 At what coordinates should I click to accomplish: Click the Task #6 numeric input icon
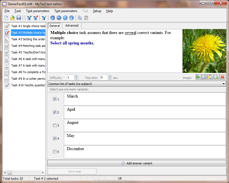click(x=7, y=59)
